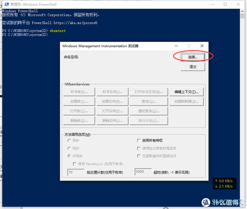Select the 异步 radio option
Viewport: 247px width, 209px height.
tap(69, 140)
